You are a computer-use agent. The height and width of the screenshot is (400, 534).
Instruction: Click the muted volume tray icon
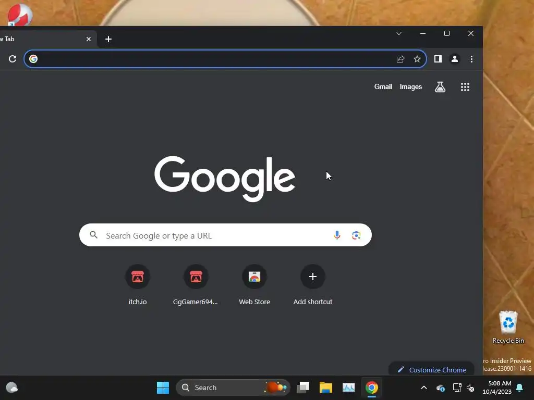[470, 387]
